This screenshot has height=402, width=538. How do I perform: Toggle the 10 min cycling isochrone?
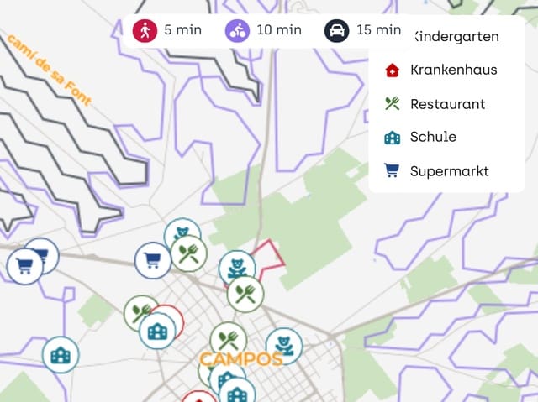[263, 30]
